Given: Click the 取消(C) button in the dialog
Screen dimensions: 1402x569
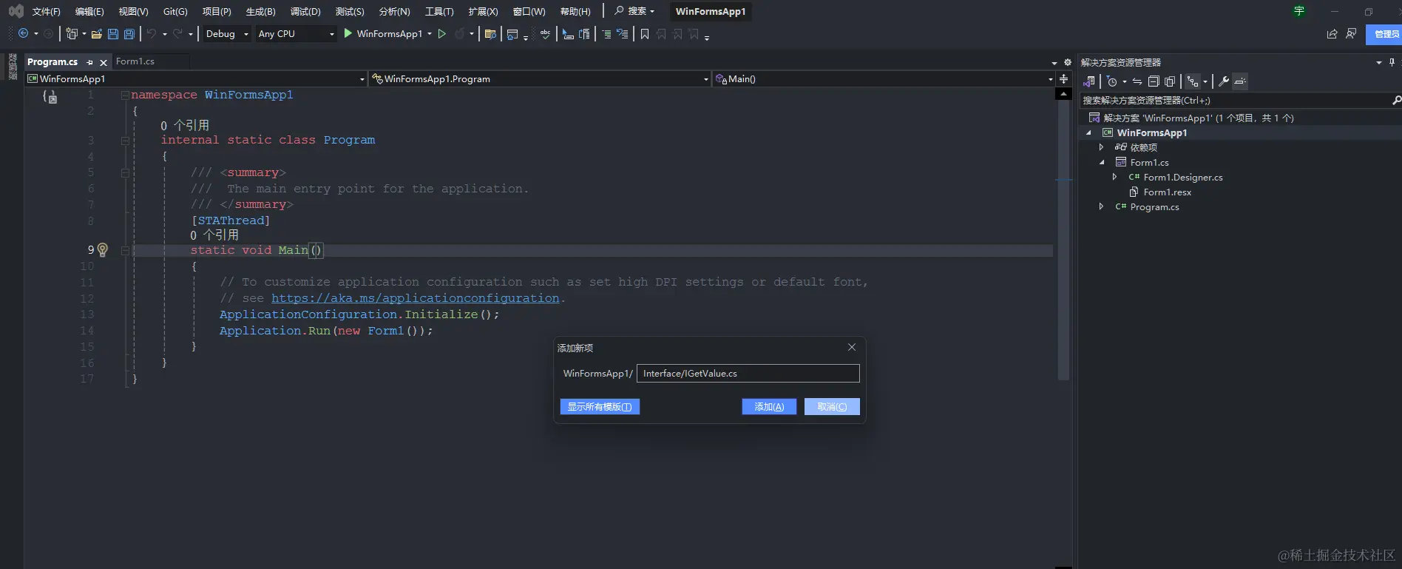Looking at the screenshot, I should pyautogui.click(x=832, y=407).
